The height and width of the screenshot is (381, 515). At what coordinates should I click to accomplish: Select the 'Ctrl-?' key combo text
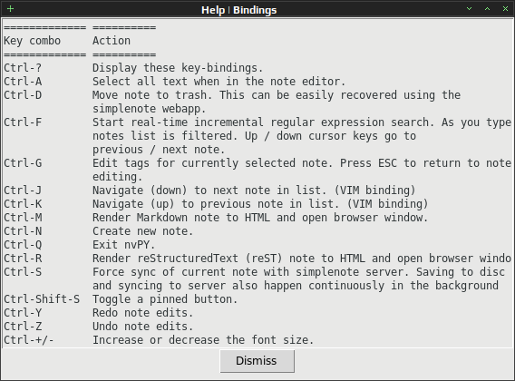(23, 68)
